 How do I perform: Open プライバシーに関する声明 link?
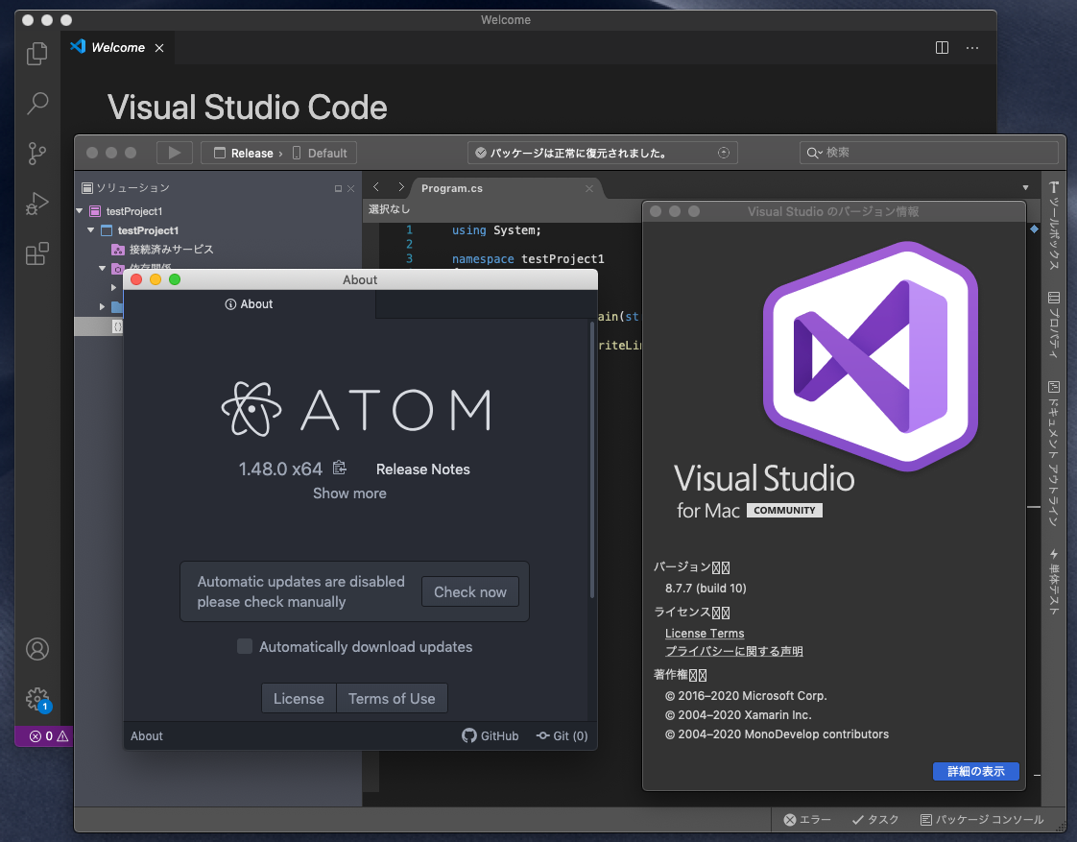coord(733,651)
